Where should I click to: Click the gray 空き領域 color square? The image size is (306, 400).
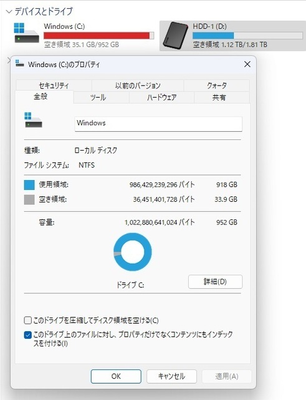[29, 199]
